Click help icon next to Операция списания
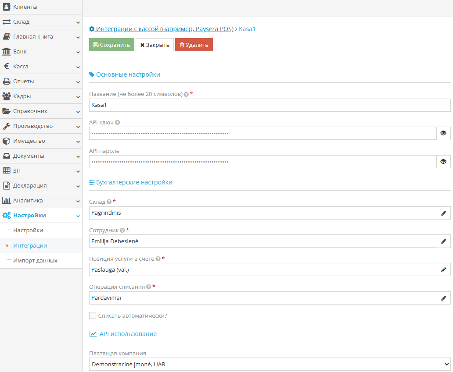Viewport: 453px width, 372px height. 149,287
